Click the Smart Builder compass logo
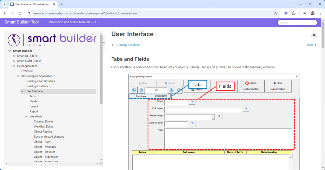This screenshot has width=325, height=170. pos(14,40)
